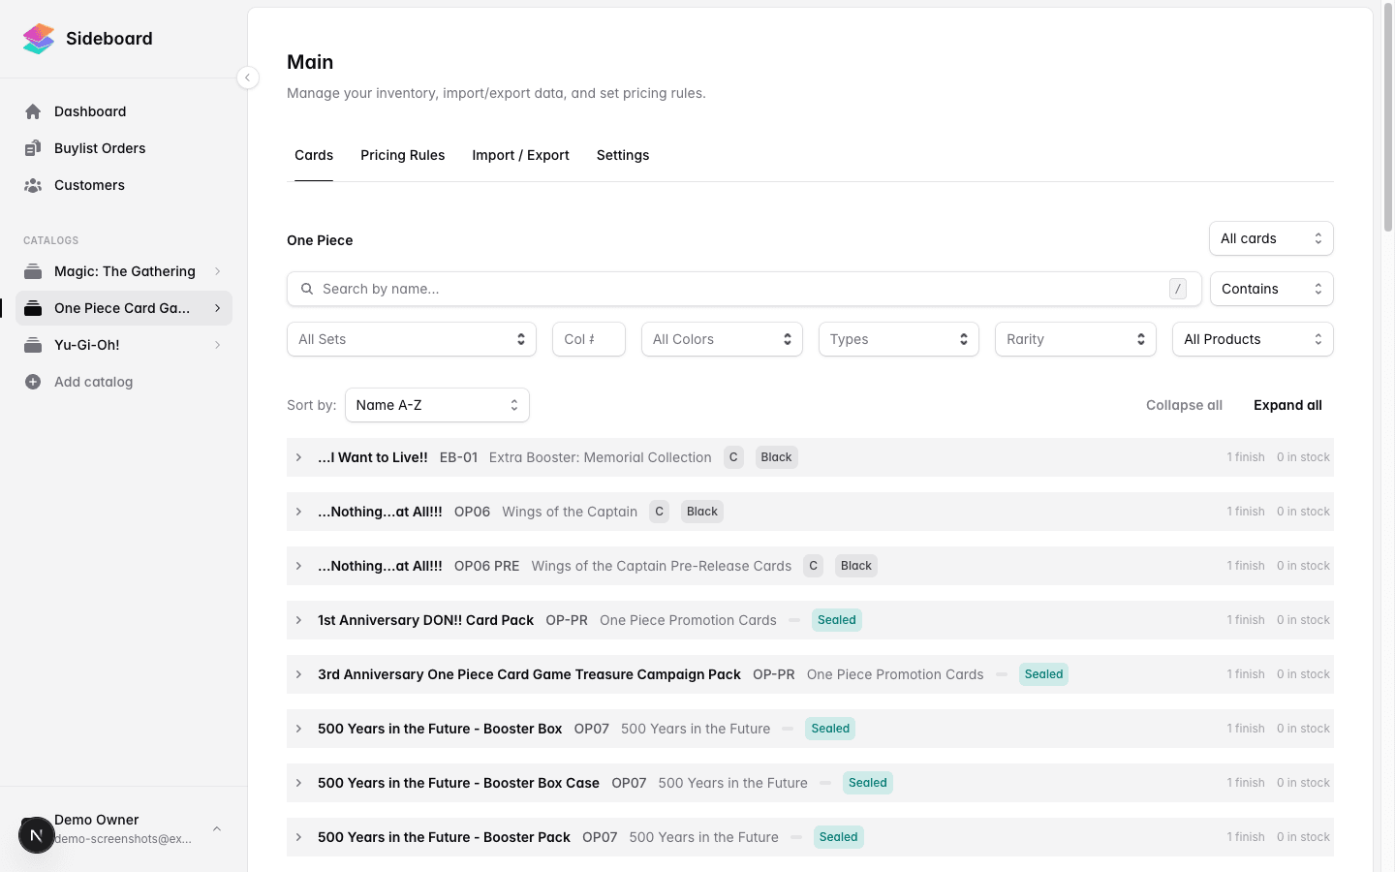This screenshot has height=872, width=1395.
Task: Open the All Colors dropdown
Action: coord(722,339)
